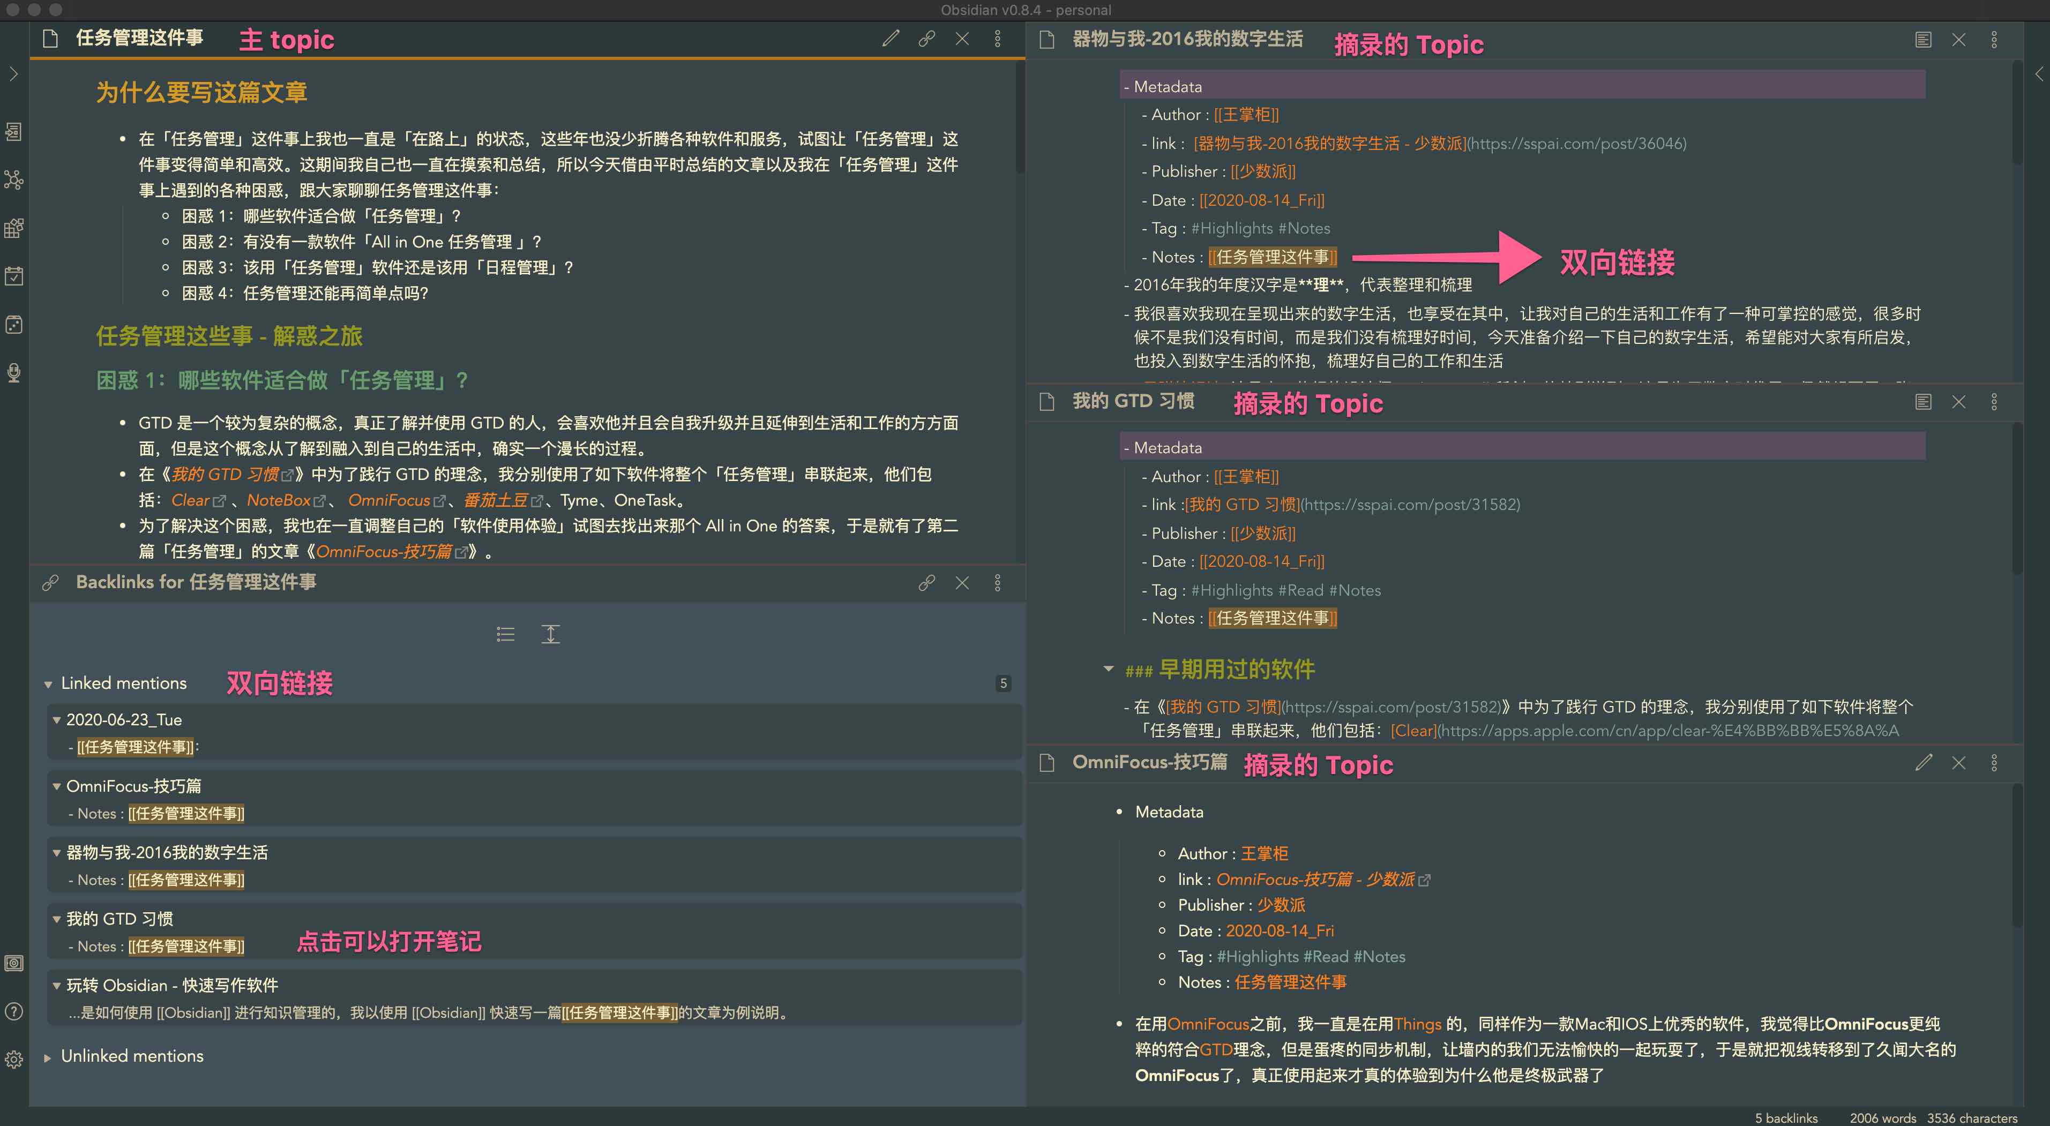
Task: Open Obsidian settings gear icon
Action: (13, 1060)
